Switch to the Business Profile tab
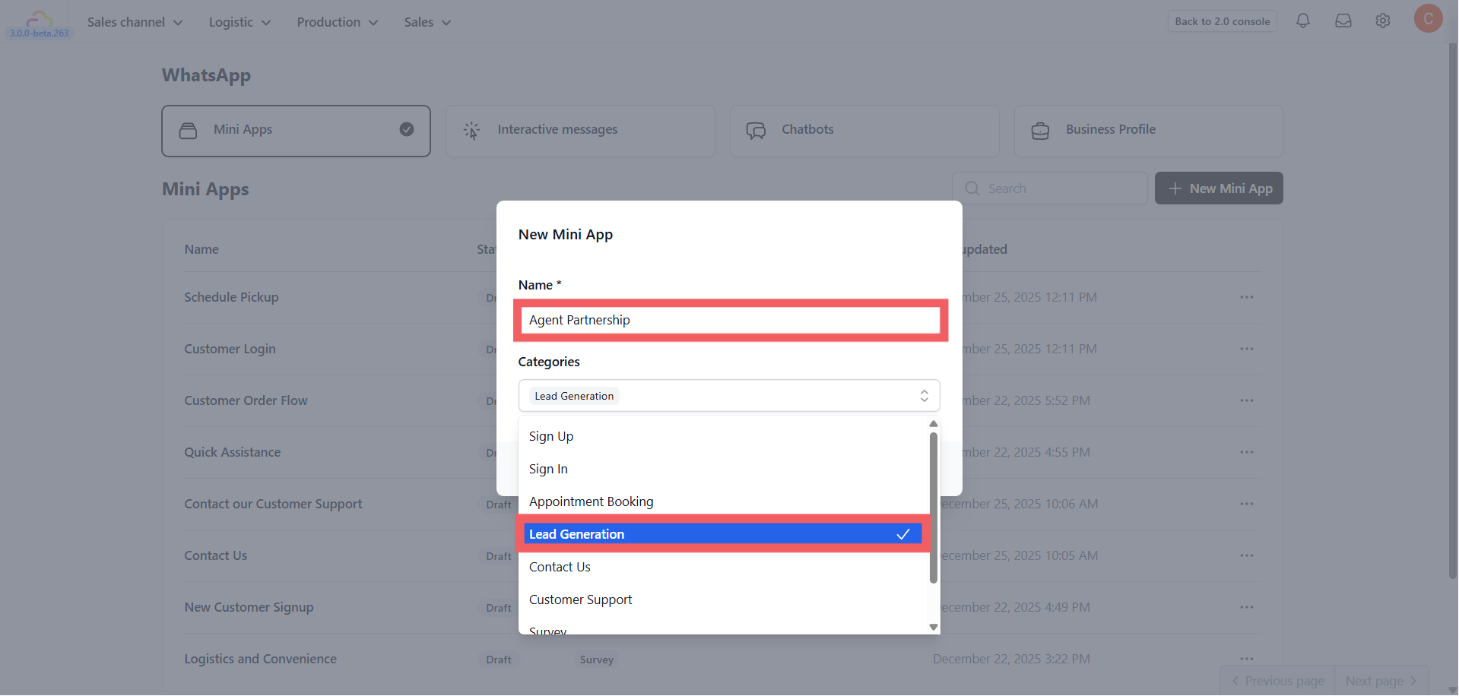The height and width of the screenshot is (696, 1459). 1148,131
